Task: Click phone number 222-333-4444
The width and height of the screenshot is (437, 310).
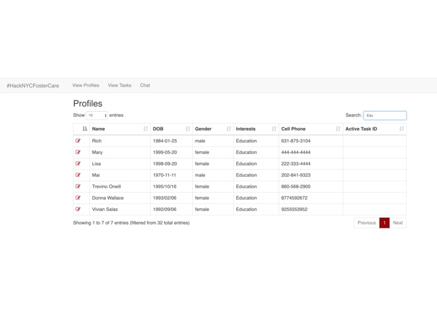Action: (x=296, y=164)
